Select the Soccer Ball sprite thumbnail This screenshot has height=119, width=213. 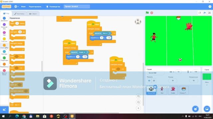[151, 90]
